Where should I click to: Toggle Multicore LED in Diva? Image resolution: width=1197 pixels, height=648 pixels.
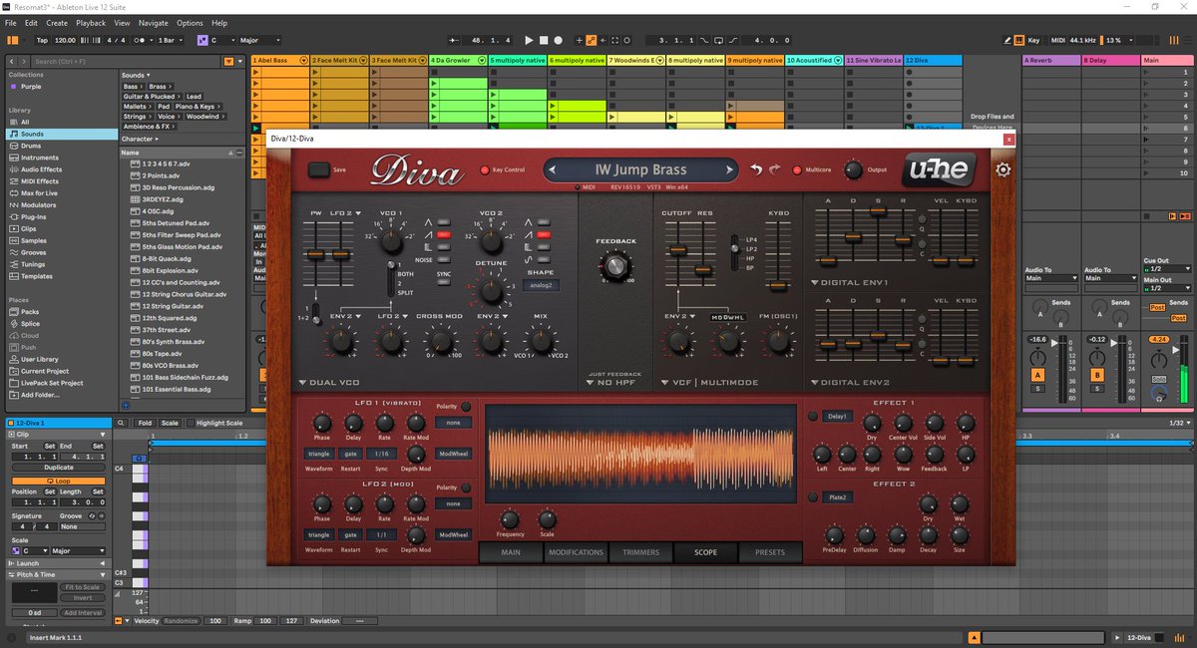797,169
